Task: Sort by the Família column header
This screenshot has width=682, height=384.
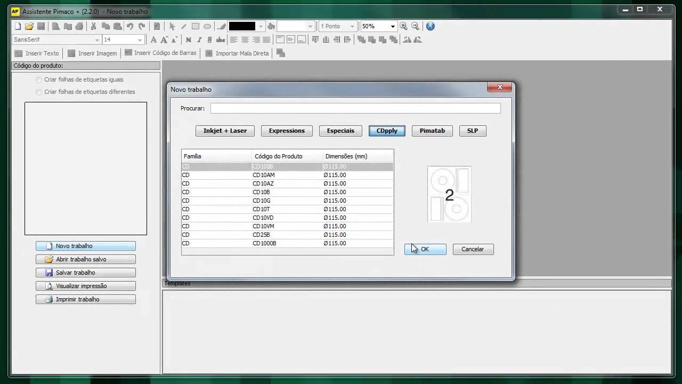Action: [216, 156]
